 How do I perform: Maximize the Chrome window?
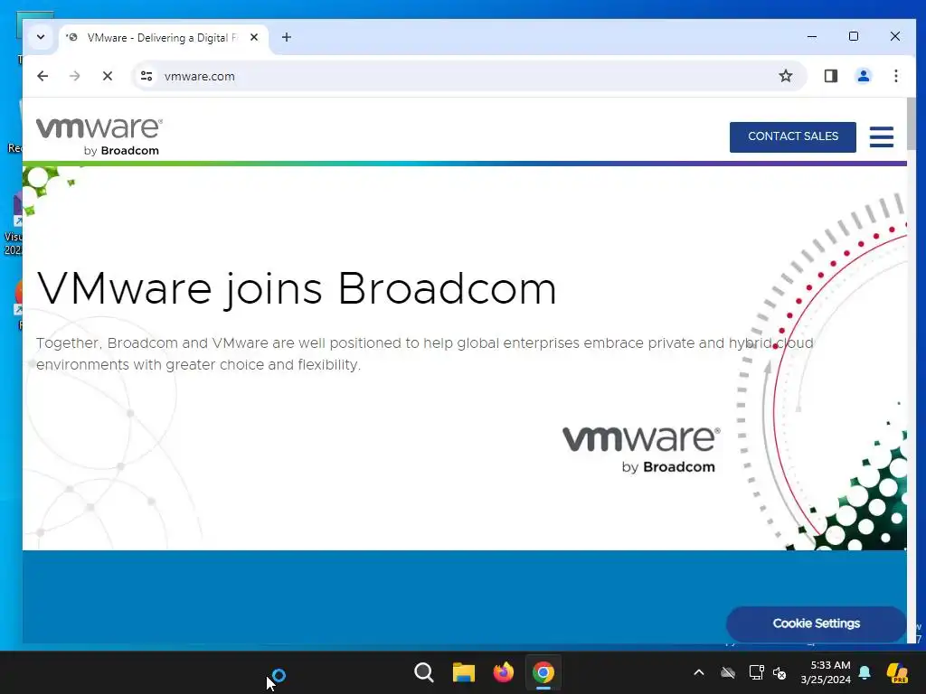click(x=854, y=36)
